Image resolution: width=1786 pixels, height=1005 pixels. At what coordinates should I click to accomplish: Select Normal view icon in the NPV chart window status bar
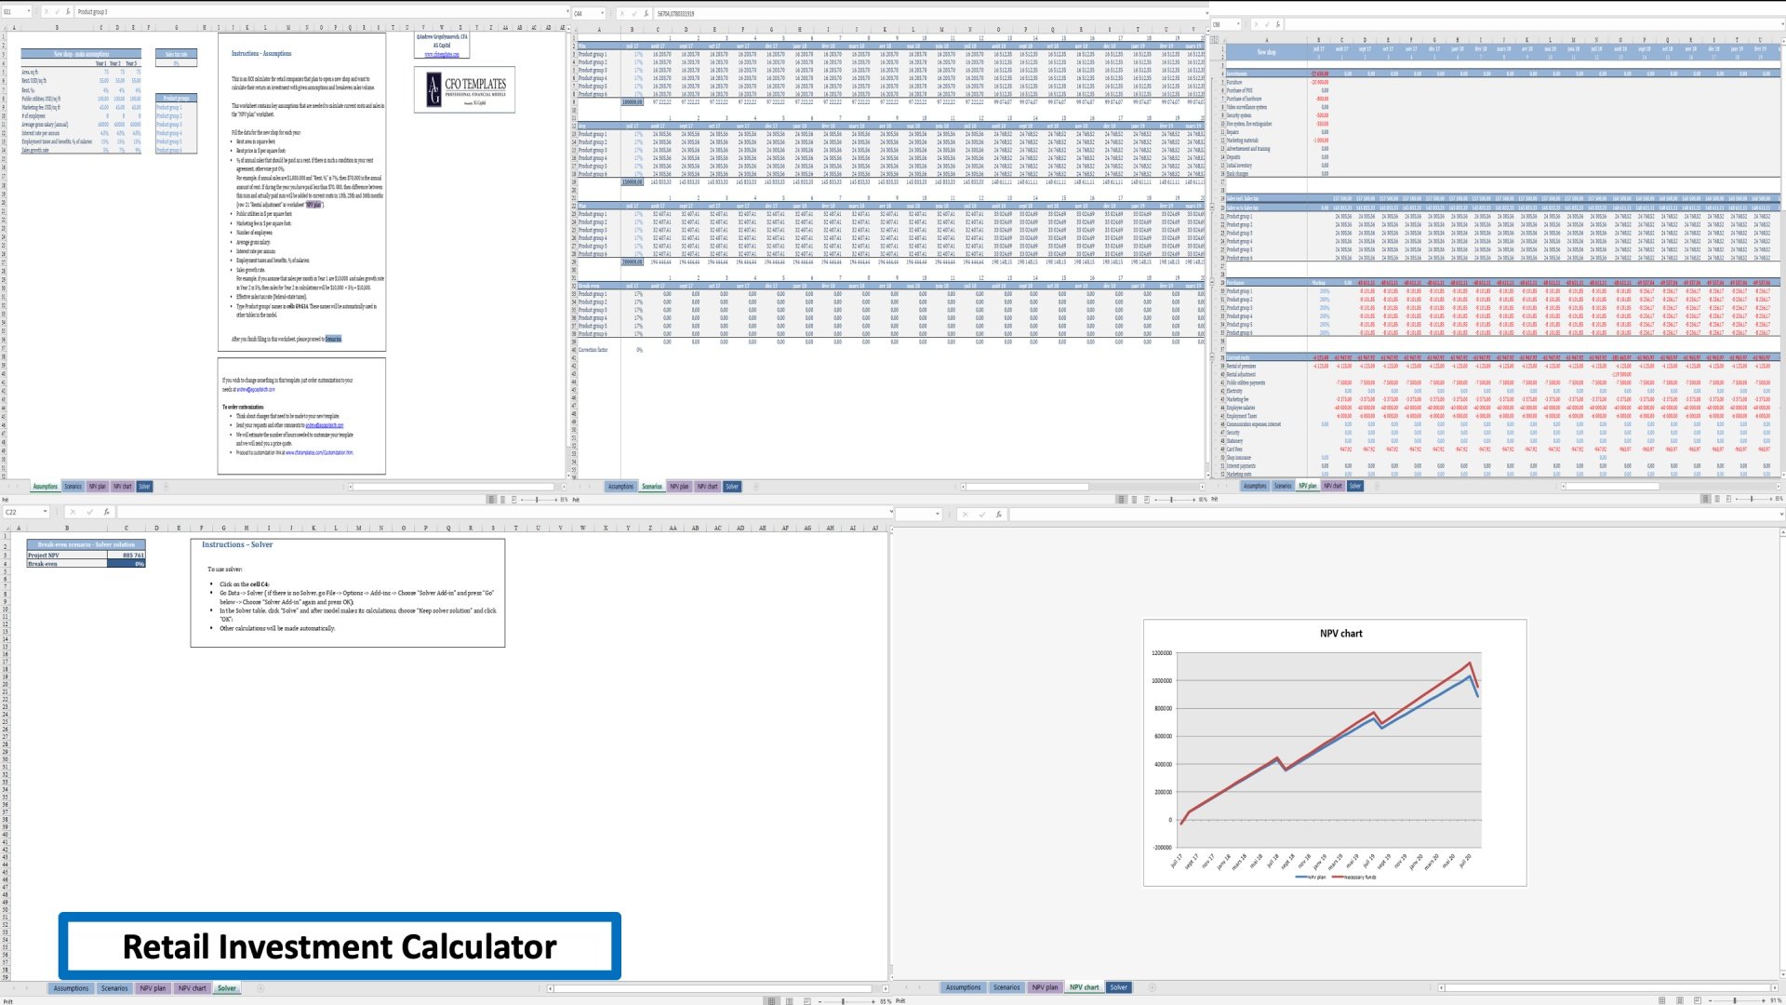(1662, 1000)
